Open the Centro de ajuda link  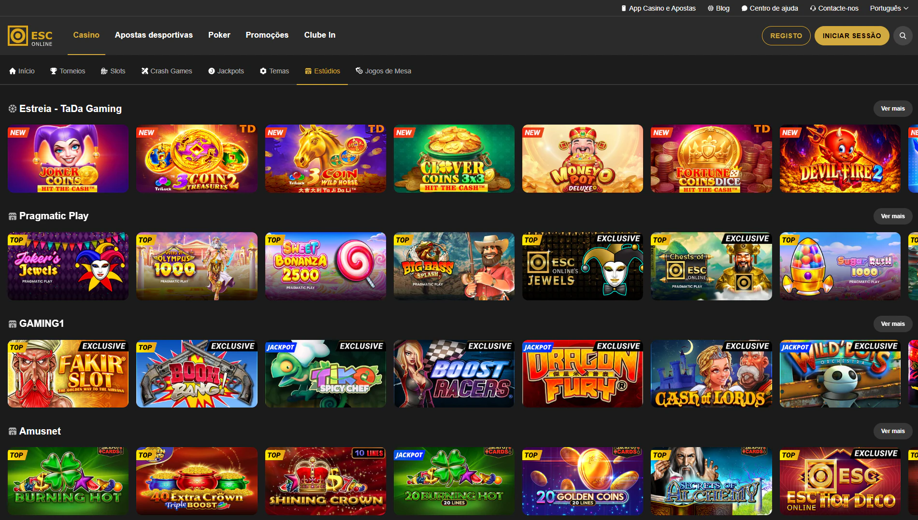pos(770,8)
